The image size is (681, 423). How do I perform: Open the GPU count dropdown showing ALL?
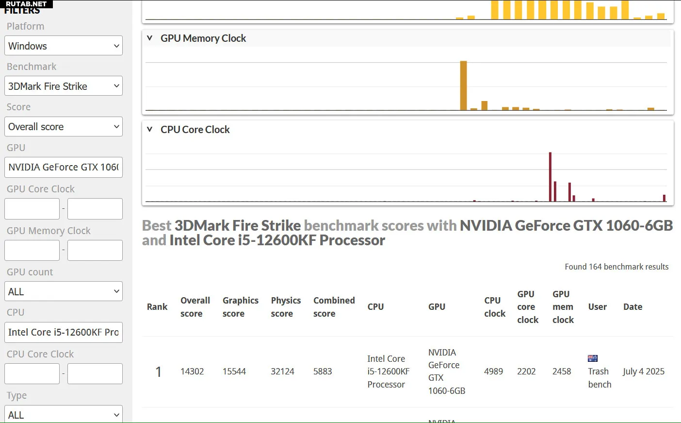pyautogui.click(x=64, y=291)
